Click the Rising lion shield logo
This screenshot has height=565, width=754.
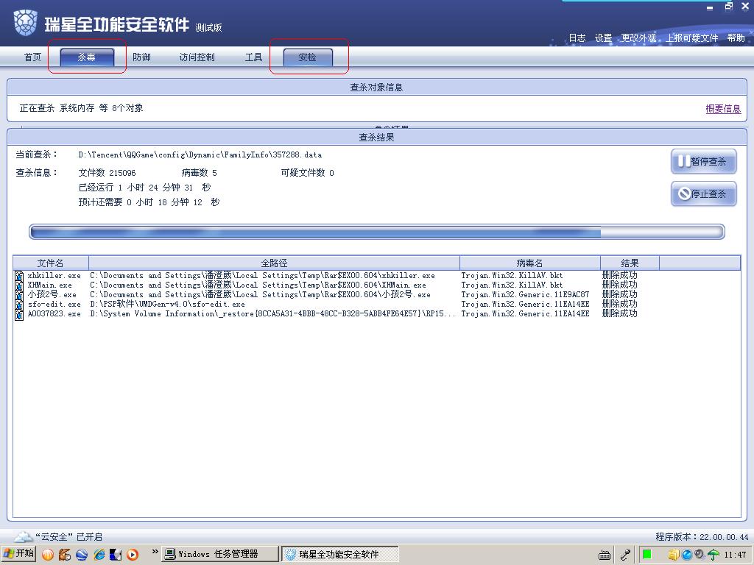click(x=26, y=23)
